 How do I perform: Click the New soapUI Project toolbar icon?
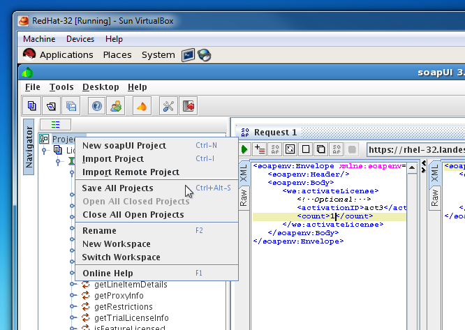click(31, 106)
